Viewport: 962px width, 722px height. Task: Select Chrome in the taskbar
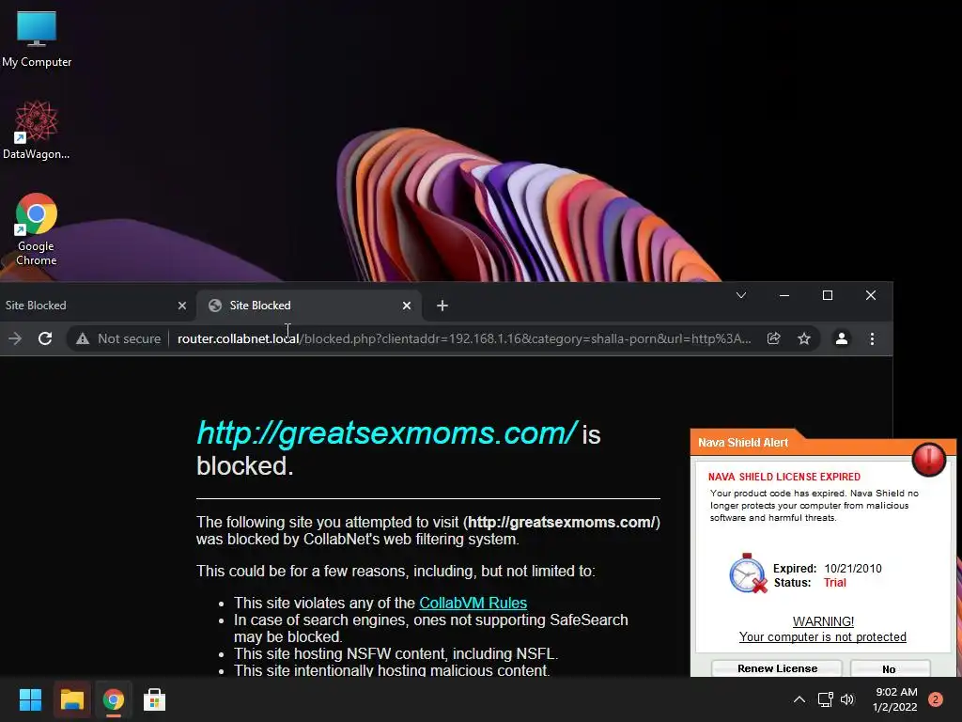114,699
